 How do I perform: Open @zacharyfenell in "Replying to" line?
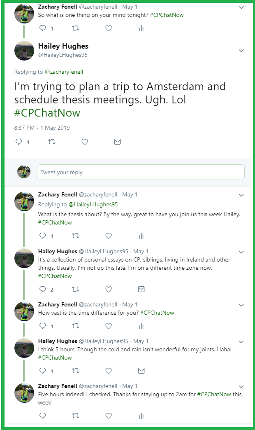64,72
